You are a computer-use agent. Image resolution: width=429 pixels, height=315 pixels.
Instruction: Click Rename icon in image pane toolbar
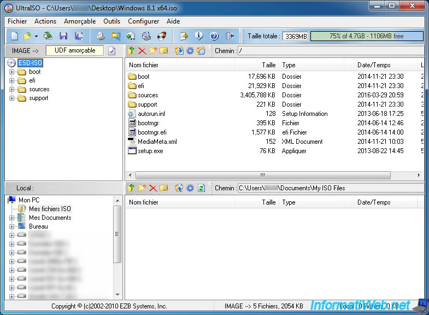[163, 51]
